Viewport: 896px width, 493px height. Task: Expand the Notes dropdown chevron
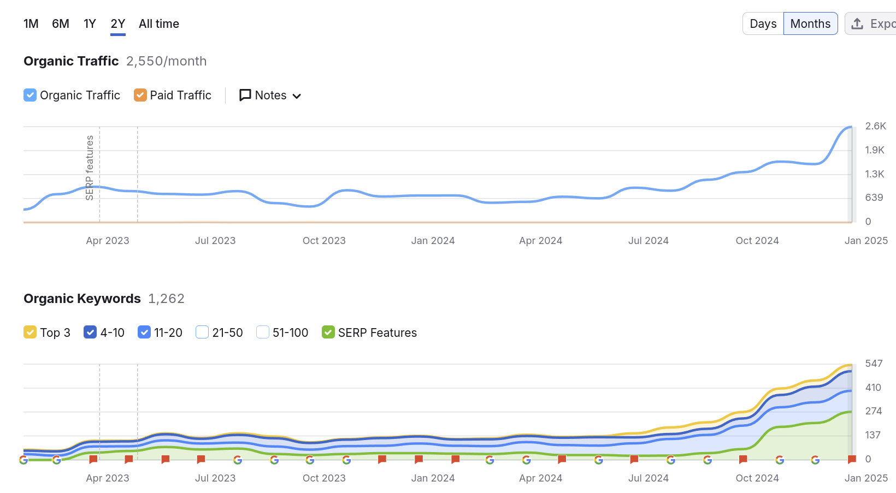click(297, 96)
